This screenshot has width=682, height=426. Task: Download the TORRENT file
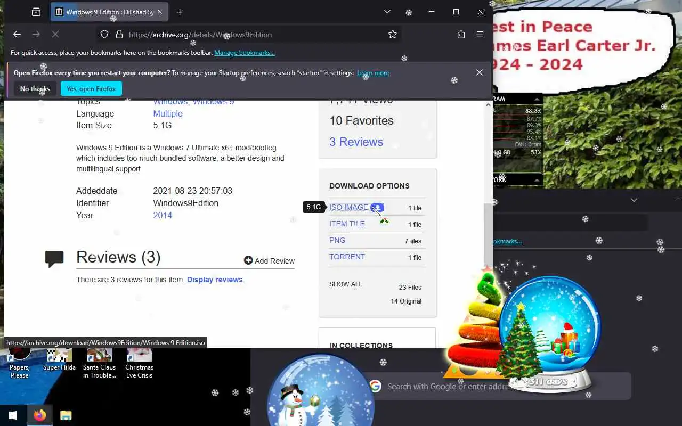[x=347, y=257]
